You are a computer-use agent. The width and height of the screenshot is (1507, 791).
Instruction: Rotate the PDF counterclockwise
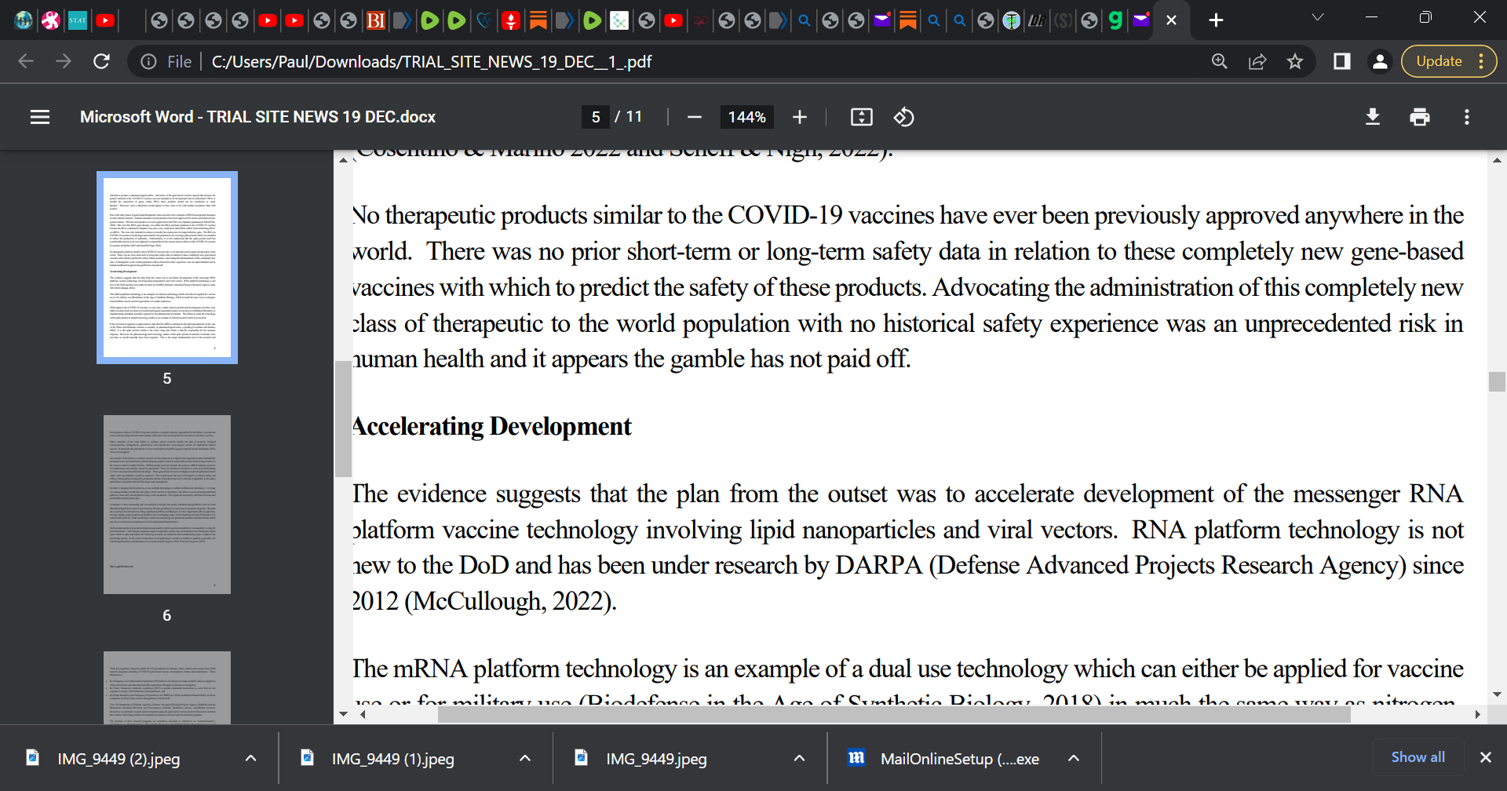coord(903,117)
